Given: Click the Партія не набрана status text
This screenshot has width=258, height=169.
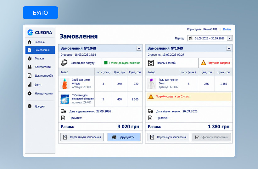Looking at the screenshot, I should coord(219,63).
